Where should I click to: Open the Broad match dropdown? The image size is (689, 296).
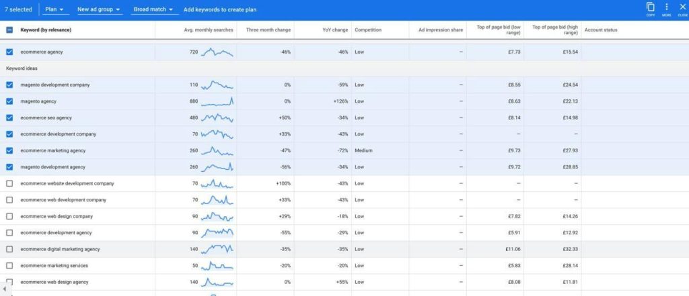tap(152, 10)
